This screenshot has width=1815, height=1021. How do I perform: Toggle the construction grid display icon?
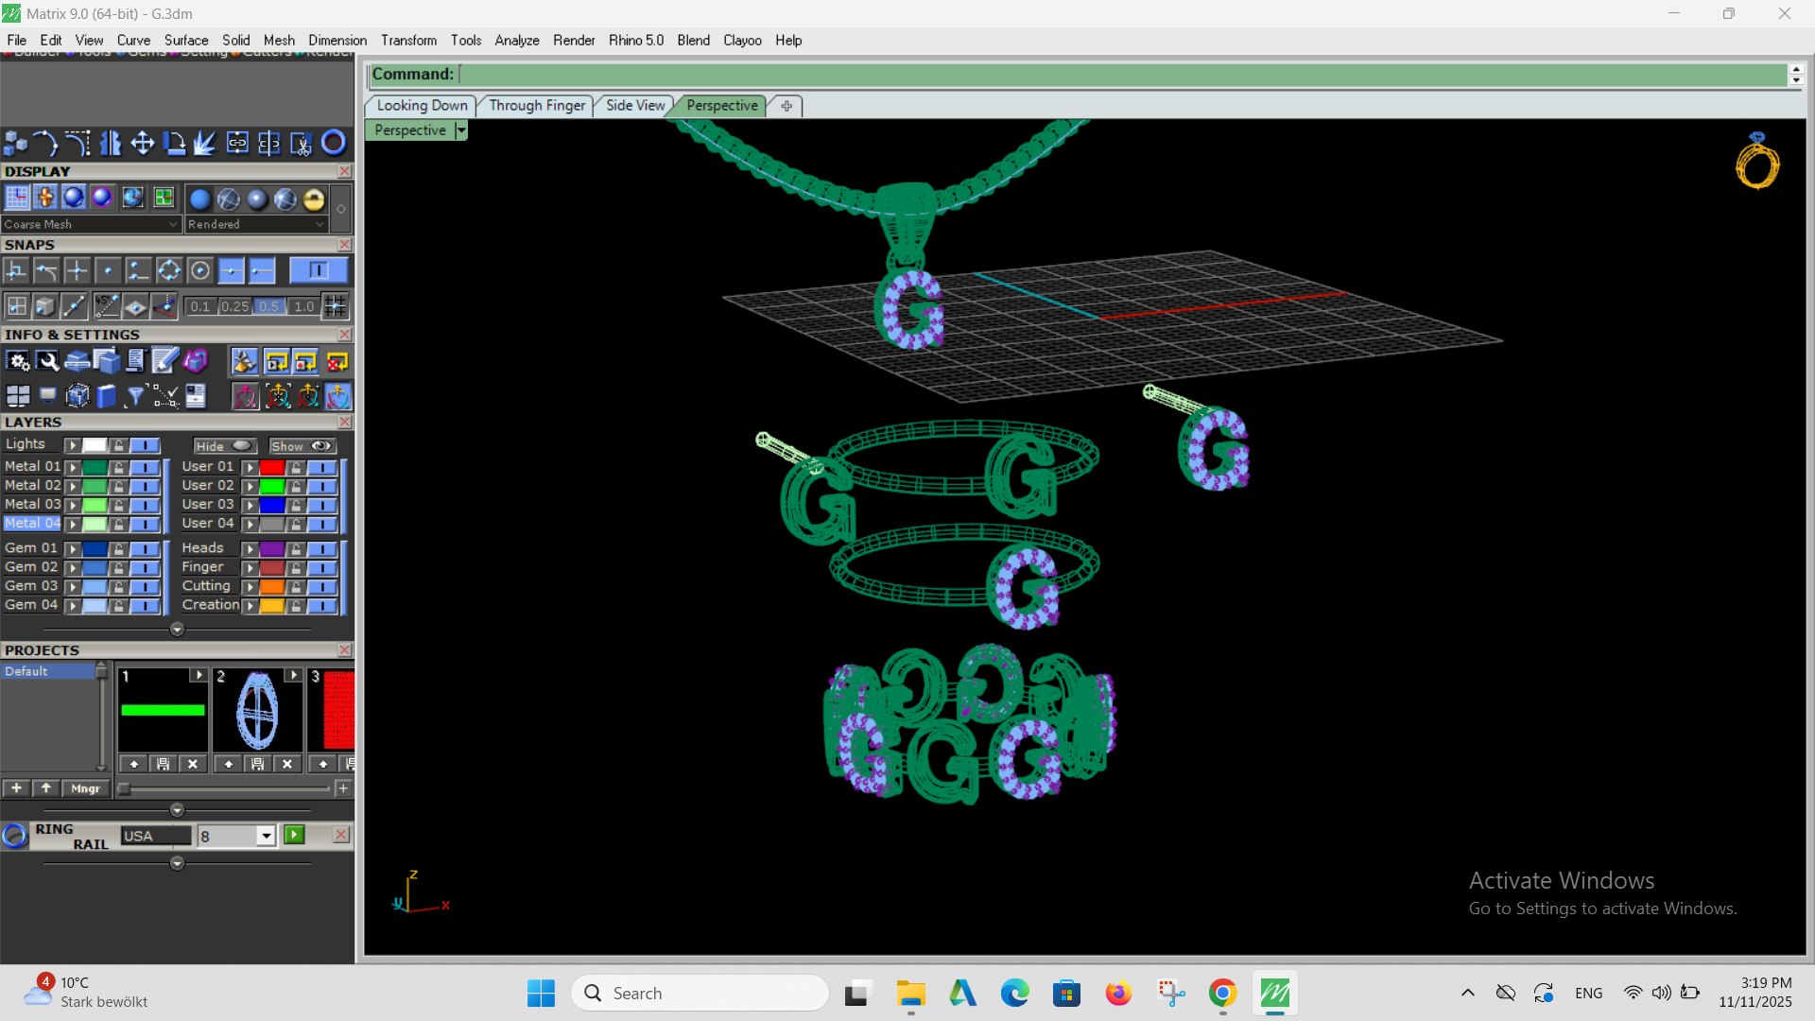tap(17, 198)
